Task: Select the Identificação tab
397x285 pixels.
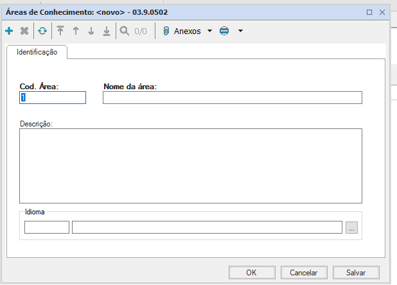Action: [37, 53]
